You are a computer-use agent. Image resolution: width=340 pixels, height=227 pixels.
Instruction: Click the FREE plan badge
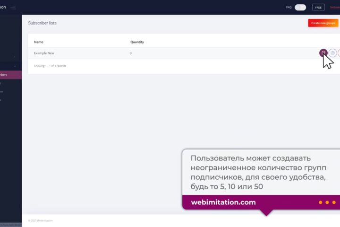pos(318,8)
